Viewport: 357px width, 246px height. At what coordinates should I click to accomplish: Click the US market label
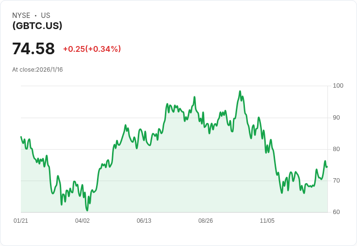pyautogui.click(x=46, y=15)
